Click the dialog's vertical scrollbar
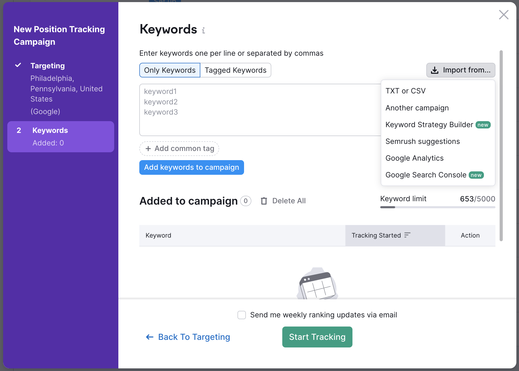The width and height of the screenshot is (519, 371). [501, 145]
